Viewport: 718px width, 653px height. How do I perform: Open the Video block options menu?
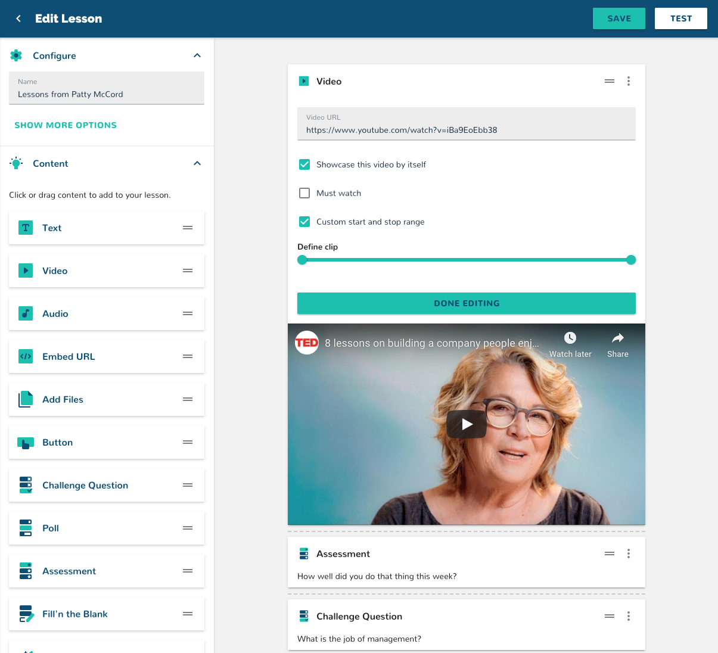point(629,80)
